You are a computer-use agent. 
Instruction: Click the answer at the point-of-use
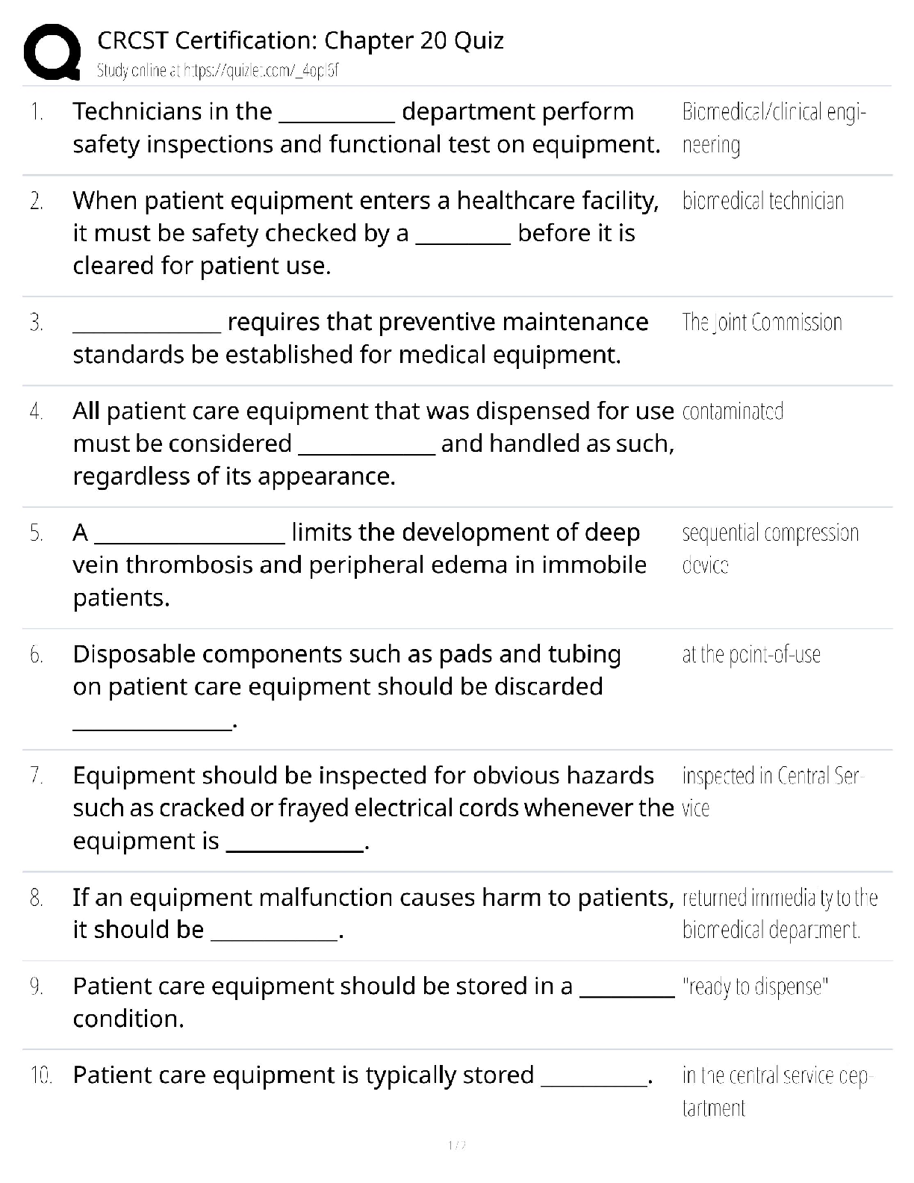[x=751, y=655]
